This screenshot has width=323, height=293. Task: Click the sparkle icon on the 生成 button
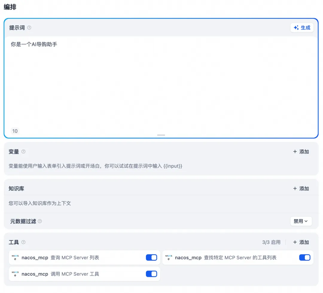[296, 27]
